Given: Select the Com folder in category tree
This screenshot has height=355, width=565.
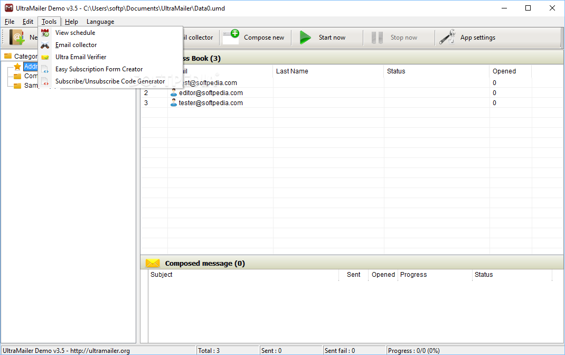Looking at the screenshot, I should pyautogui.click(x=31, y=76).
